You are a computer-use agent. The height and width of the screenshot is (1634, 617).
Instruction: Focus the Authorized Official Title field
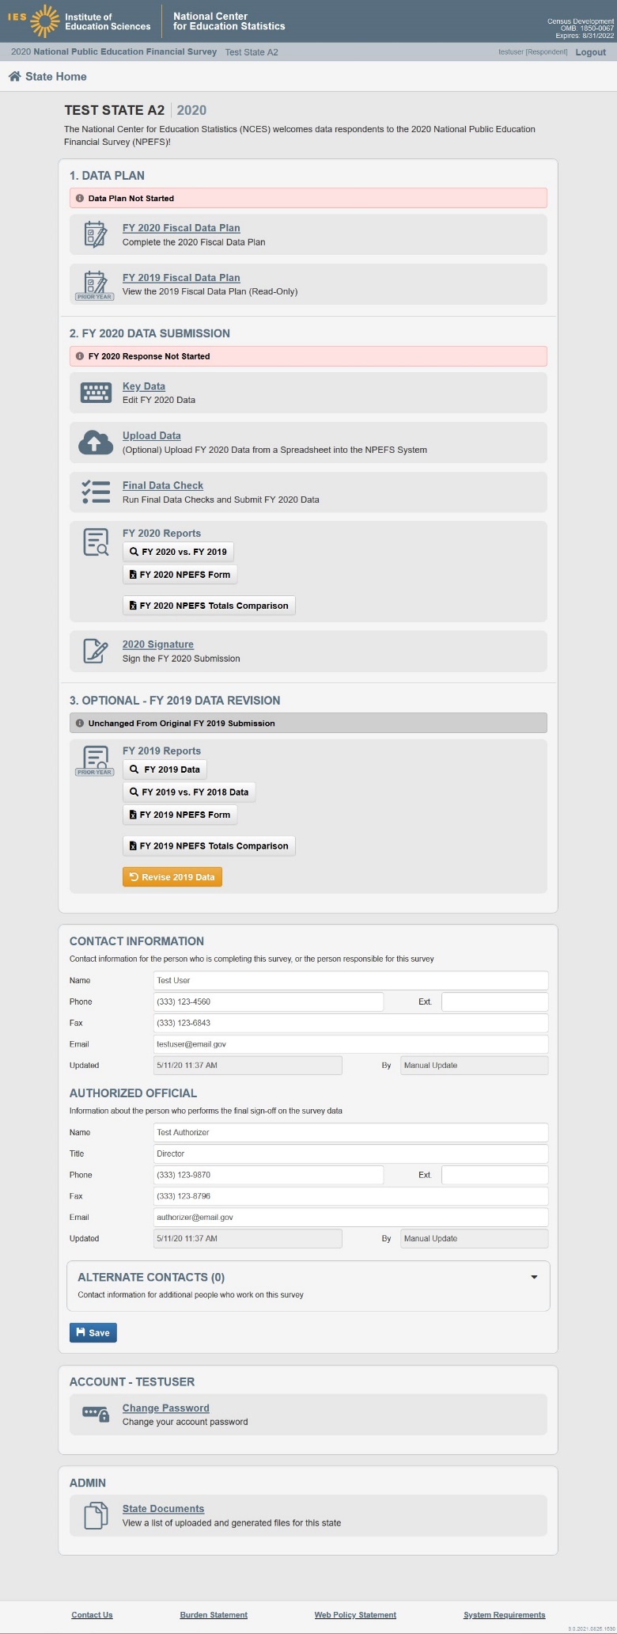pyautogui.click(x=350, y=1153)
